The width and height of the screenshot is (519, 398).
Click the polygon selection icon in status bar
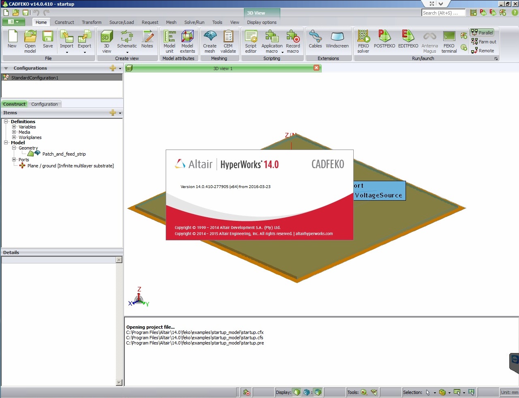(472, 392)
